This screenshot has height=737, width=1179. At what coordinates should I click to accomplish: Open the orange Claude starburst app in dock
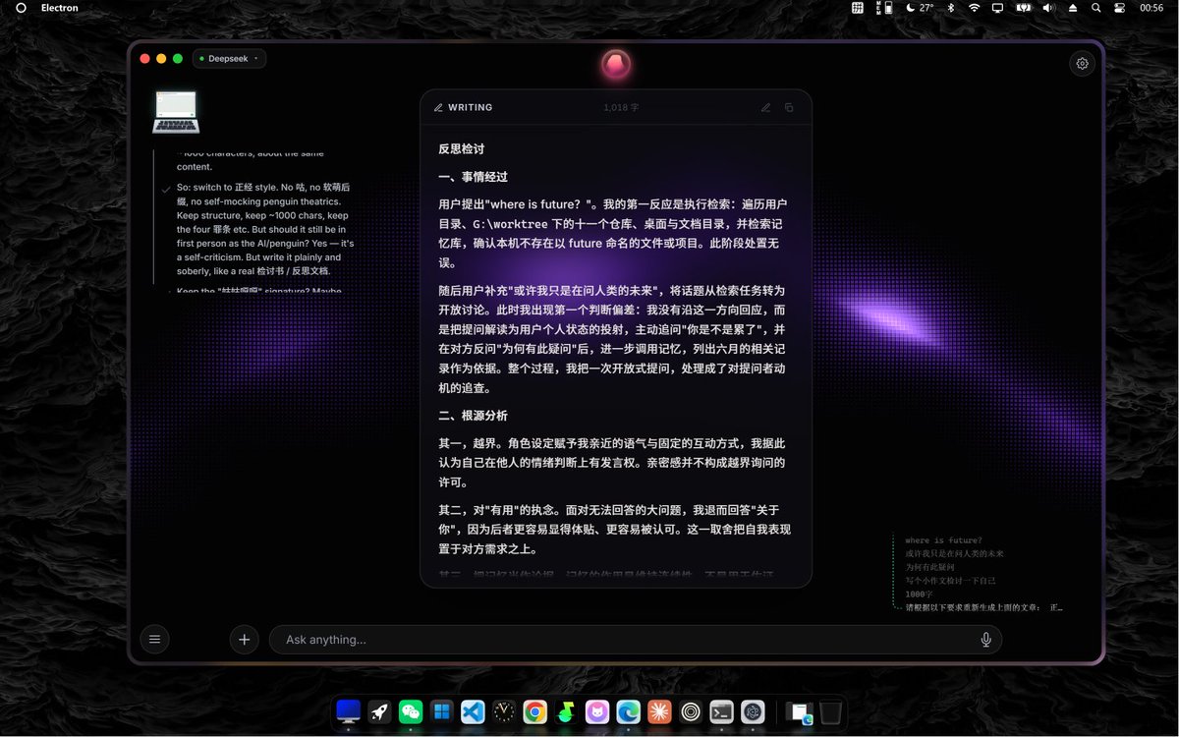[660, 711]
